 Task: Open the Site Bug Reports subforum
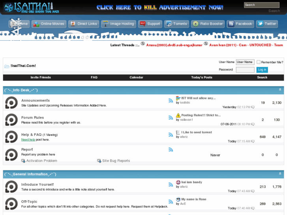click(116, 161)
